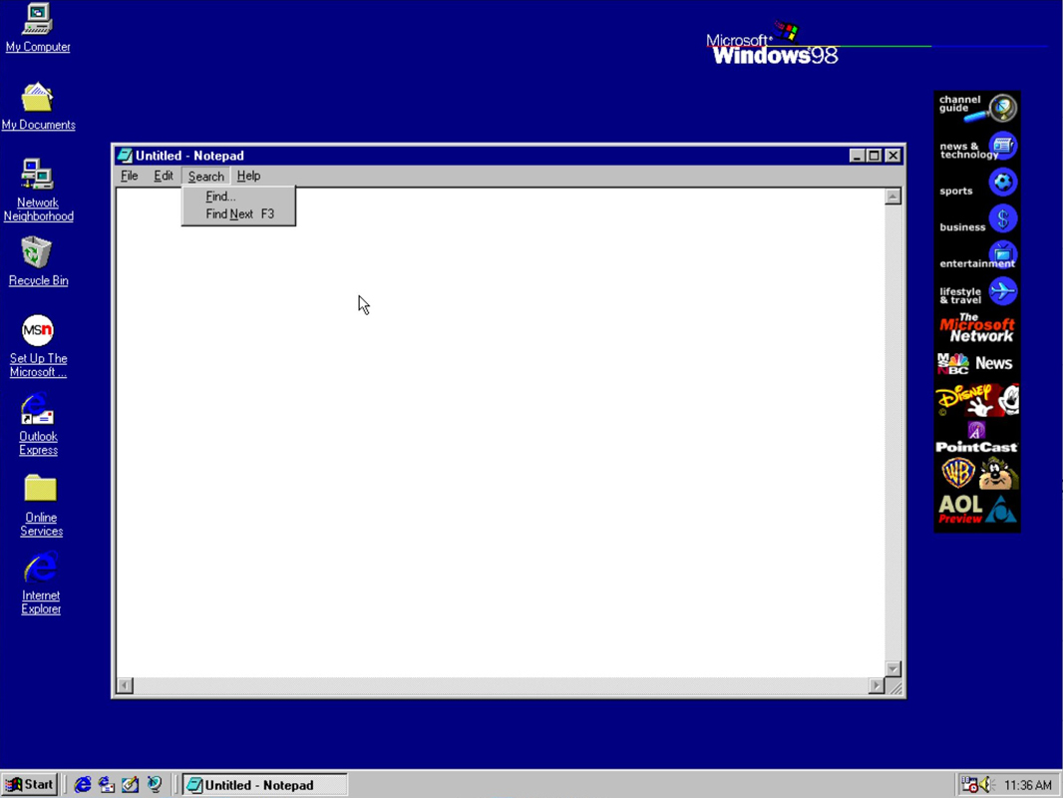The width and height of the screenshot is (1063, 798).
Task: Click Show Desktop in Quick Launch
Action: coord(131,784)
